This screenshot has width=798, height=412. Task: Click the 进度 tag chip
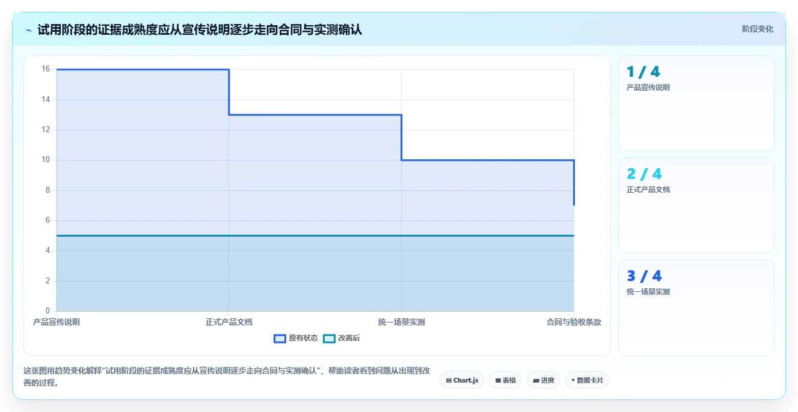tap(544, 380)
